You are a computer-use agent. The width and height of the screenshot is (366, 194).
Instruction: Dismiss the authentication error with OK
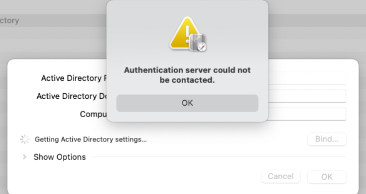[187, 103]
